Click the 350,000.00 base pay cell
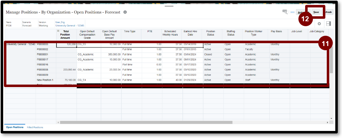The width and height of the screenshot is (342, 138). tap(111, 54)
